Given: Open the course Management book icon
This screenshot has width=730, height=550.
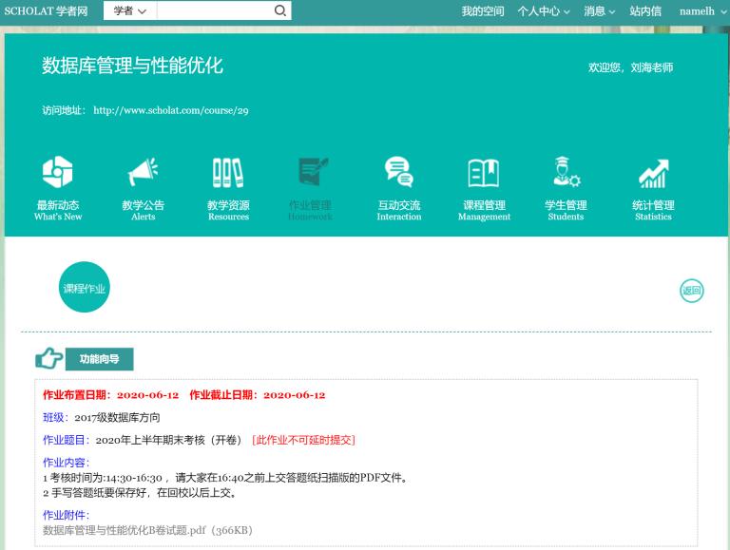Looking at the screenshot, I should tap(484, 174).
